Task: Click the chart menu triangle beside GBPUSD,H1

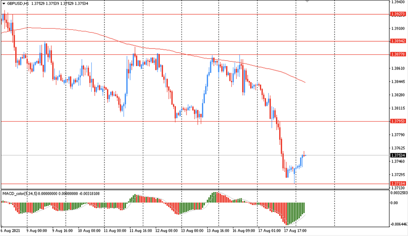Action: [x=4, y=4]
